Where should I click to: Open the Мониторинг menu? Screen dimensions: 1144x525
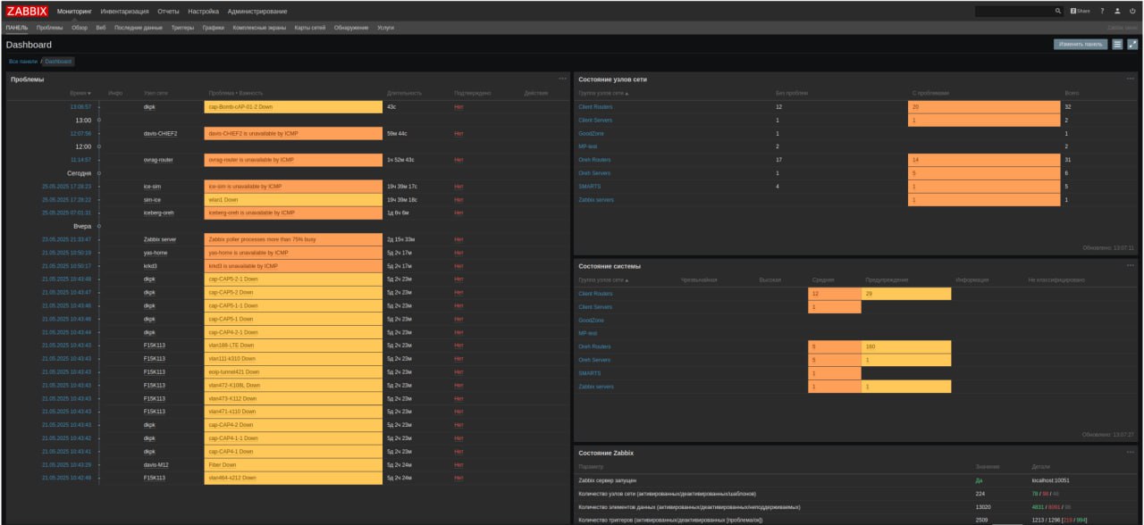coord(74,11)
